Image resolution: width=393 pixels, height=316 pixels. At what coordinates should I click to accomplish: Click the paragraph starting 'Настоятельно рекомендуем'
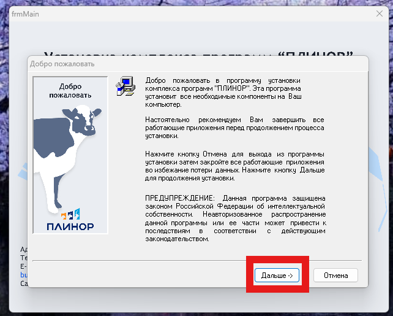tap(234, 128)
